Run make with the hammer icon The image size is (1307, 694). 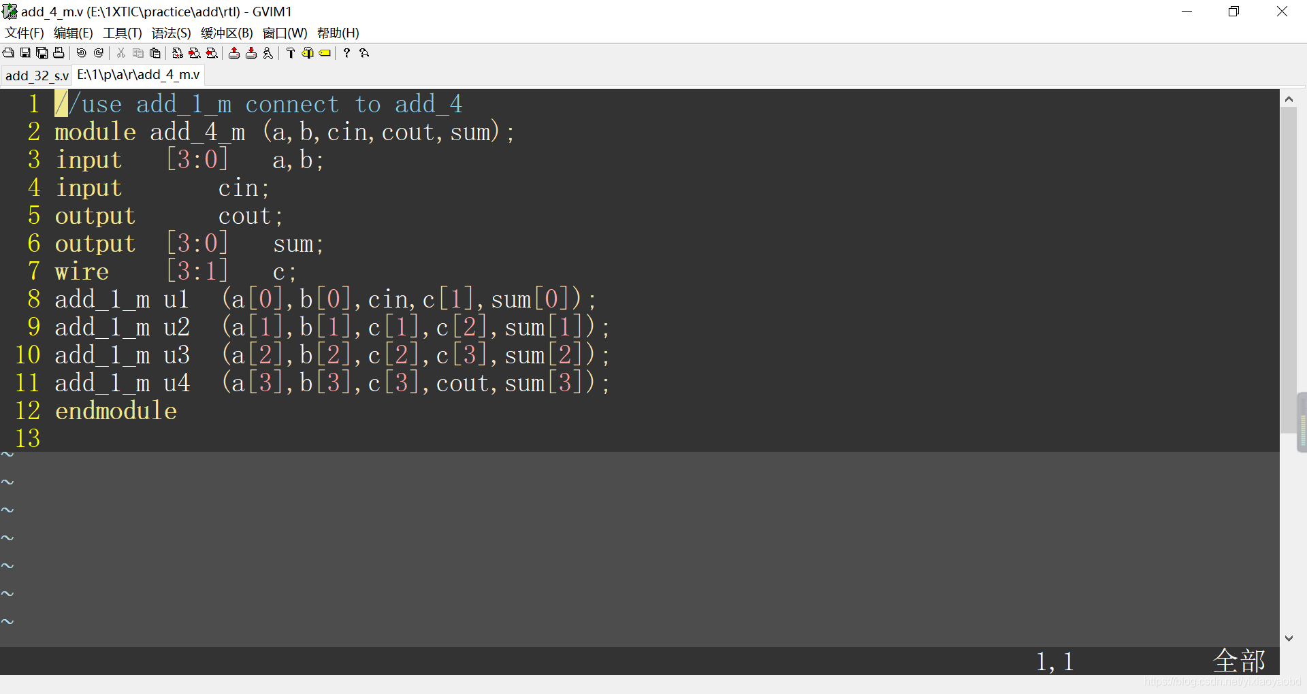291,53
